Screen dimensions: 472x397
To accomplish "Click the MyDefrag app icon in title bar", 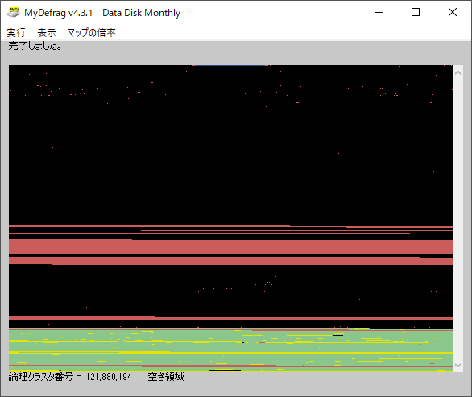I will 13,13.
